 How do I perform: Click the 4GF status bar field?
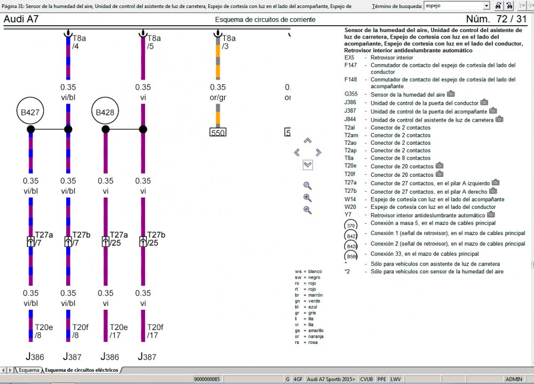tap(298, 379)
